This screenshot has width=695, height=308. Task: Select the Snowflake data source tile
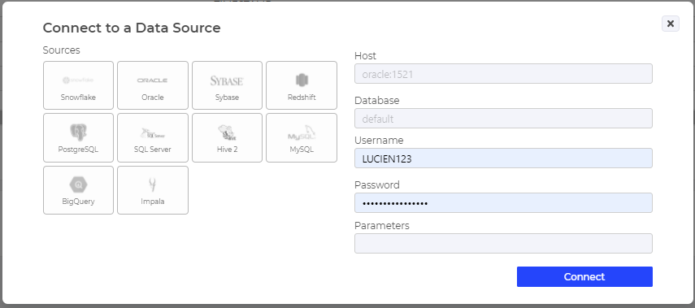[x=79, y=85]
